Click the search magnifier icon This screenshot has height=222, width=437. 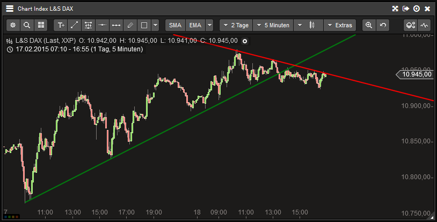click(x=26, y=25)
